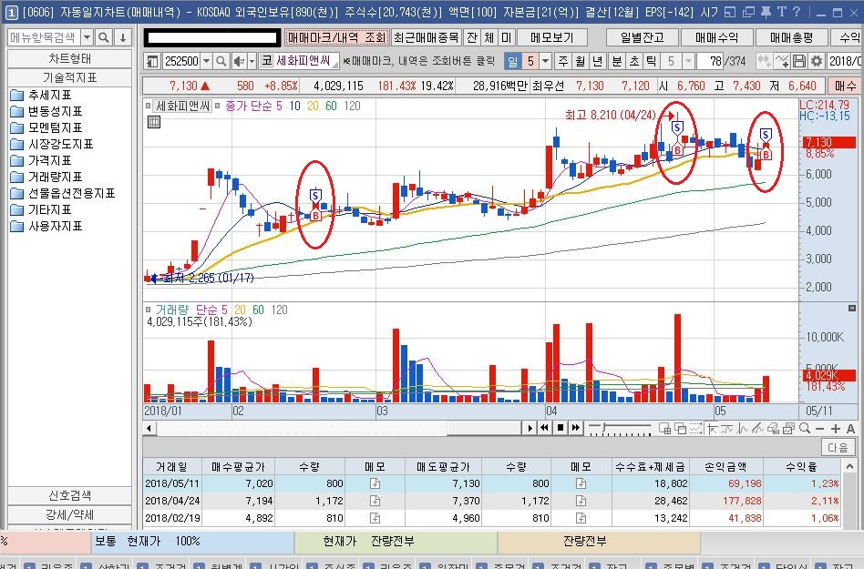This screenshot has height=569, width=864.
Task: Click the fast-forward double-arrow playback button
Action: [576, 428]
